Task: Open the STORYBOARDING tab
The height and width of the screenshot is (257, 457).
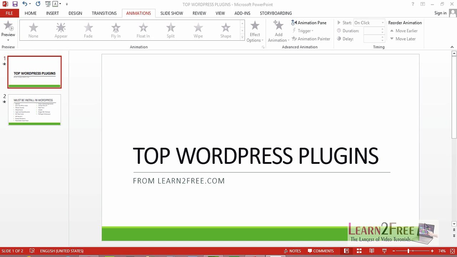Action: tap(276, 13)
